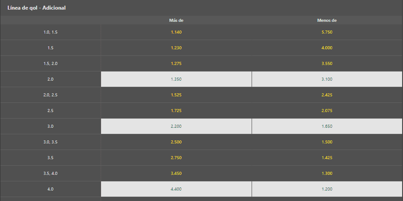
Task: Select Más de 1.525 for 2.0, 2.5
Action: point(176,95)
